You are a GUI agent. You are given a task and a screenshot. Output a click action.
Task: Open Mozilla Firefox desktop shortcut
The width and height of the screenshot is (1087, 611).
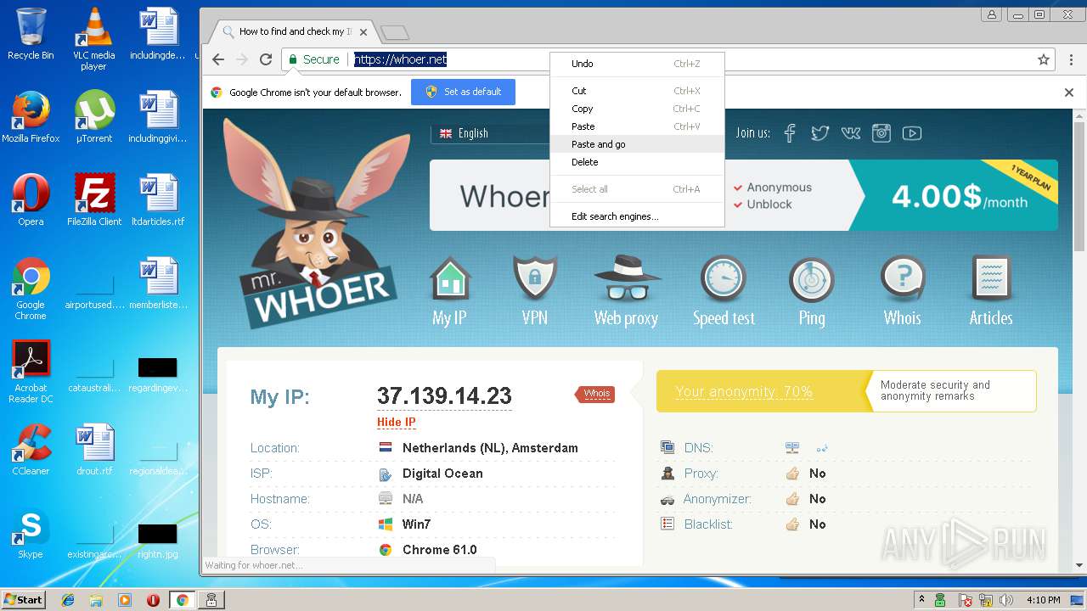(x=31, y=117)
